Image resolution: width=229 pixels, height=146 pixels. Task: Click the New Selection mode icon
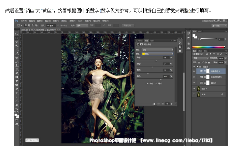(x=26, y=25)
